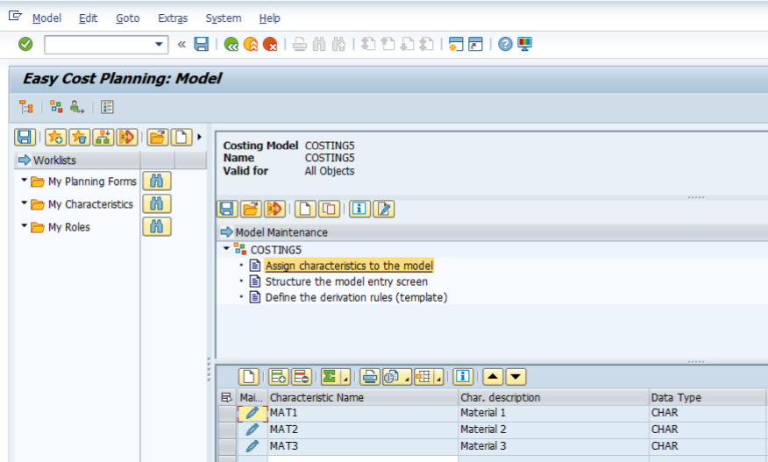The height and width of the screenshot is (462, 768).
Task: Select the My Roles tree item
Action: (69, 227)
